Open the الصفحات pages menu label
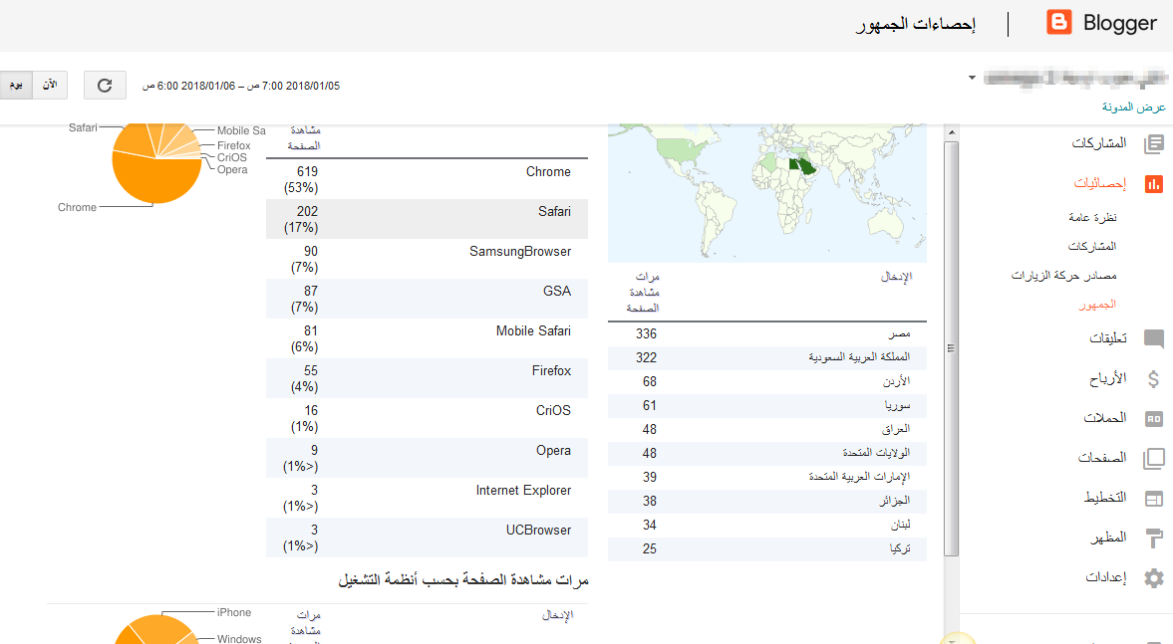This screenshot has height=644, width=1173. [x=1102, y=457]
